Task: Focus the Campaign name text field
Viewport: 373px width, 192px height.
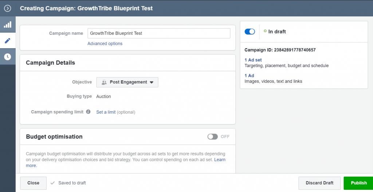Action: click(159, 33)
